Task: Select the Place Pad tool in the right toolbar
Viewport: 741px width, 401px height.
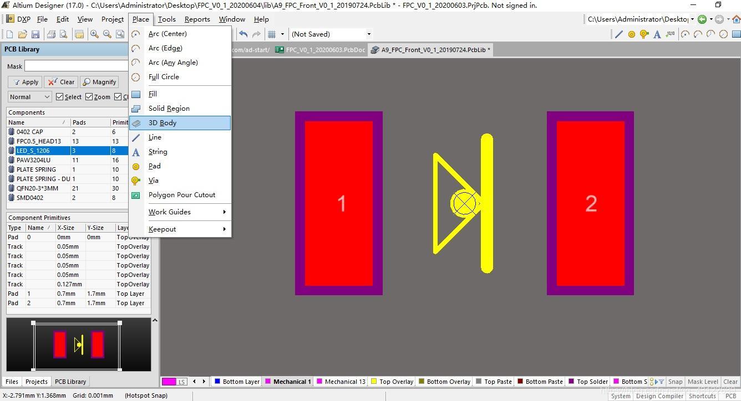Action: 631,34
